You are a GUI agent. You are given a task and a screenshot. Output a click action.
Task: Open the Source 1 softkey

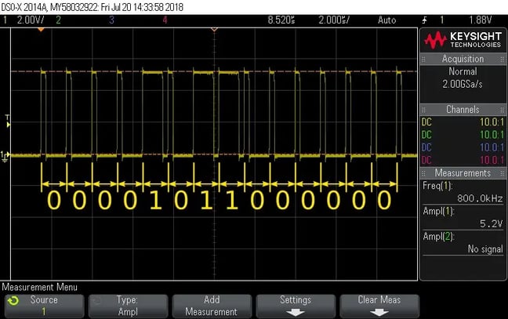point(45,306)
